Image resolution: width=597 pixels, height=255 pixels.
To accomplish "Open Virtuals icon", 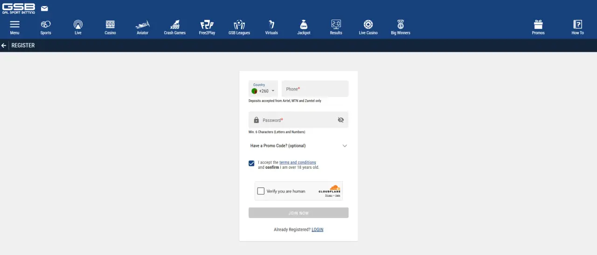I will coord(271,24).
